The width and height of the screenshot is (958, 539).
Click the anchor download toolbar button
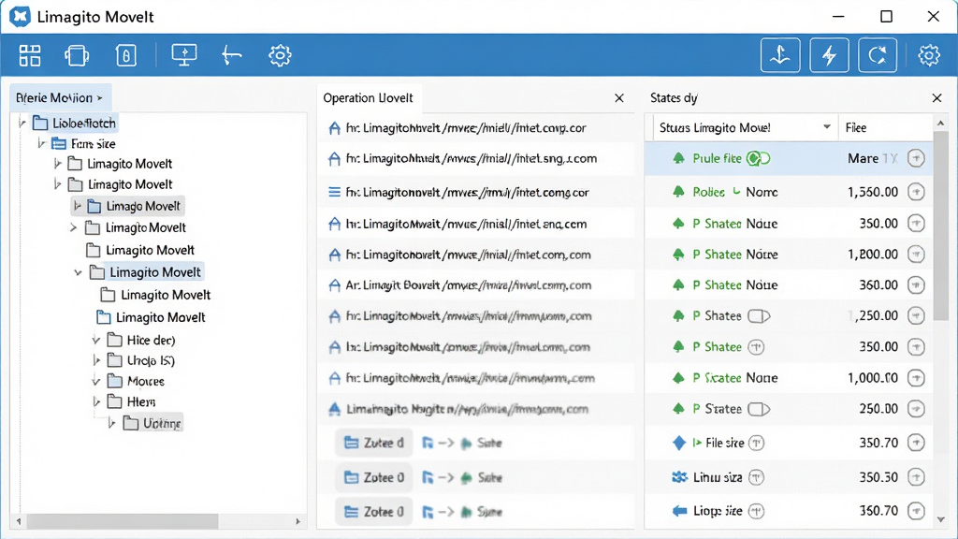click(780, 55)
